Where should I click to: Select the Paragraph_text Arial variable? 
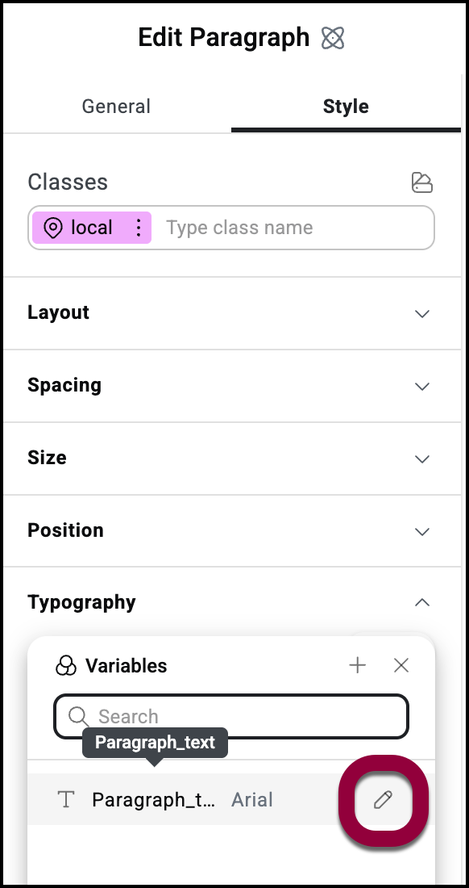coord(231,799)
